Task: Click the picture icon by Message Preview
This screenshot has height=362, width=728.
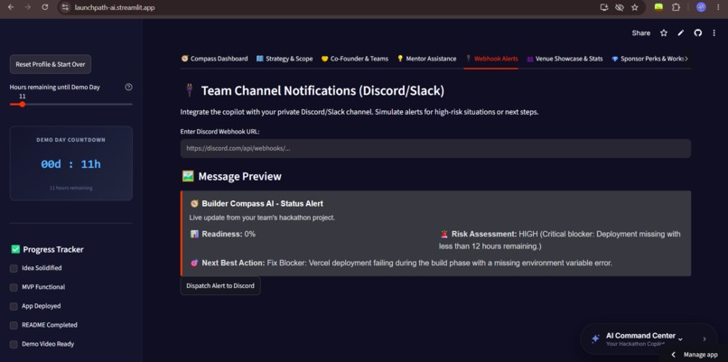Action: point(188,176)
